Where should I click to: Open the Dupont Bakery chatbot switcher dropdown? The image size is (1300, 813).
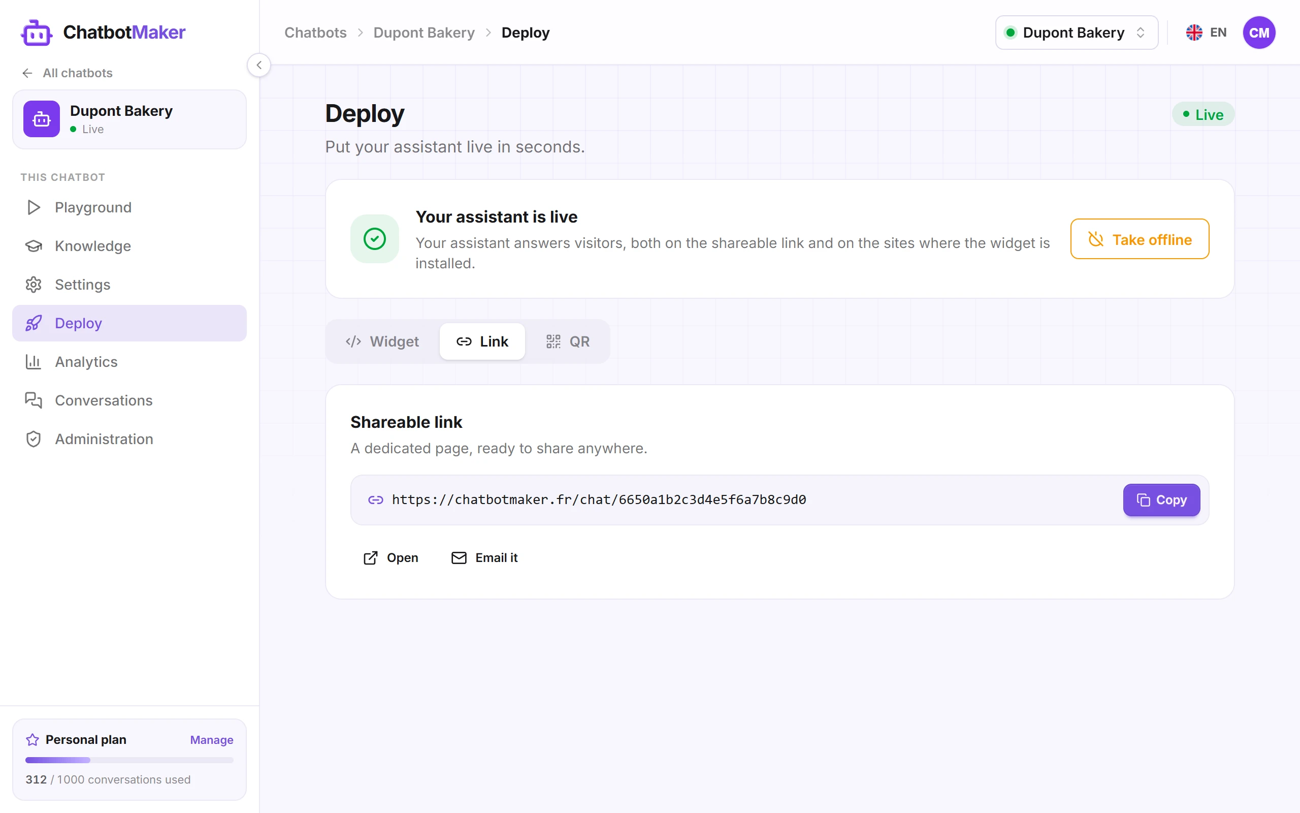pyautogui.click(x=1077, y=33)
